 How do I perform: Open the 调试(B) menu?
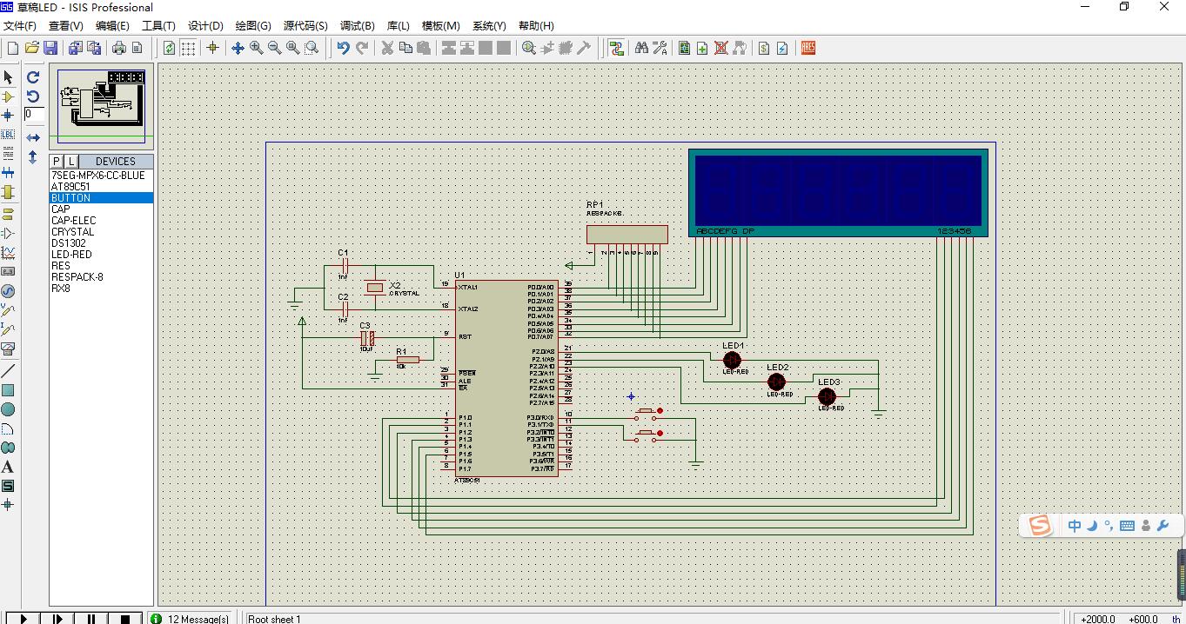[358, 26]
